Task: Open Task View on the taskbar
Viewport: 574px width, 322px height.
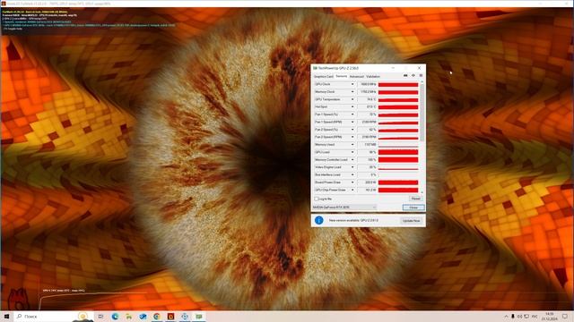Action: [x=100, y=316]
